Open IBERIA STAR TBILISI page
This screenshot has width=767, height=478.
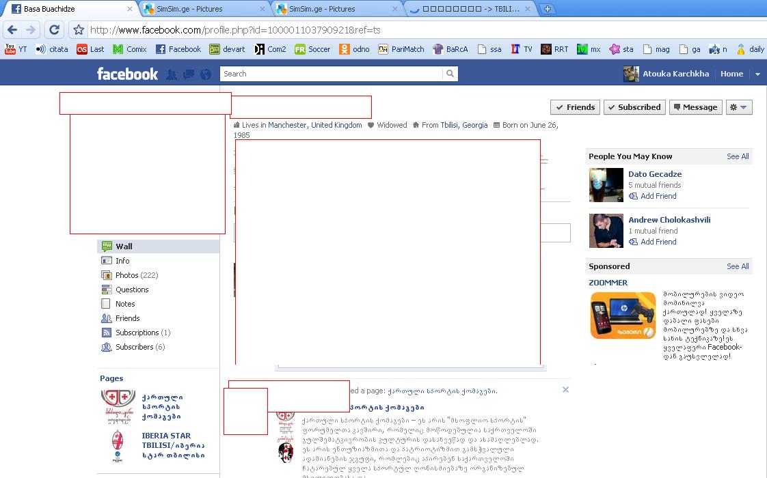tap(173, 445)
